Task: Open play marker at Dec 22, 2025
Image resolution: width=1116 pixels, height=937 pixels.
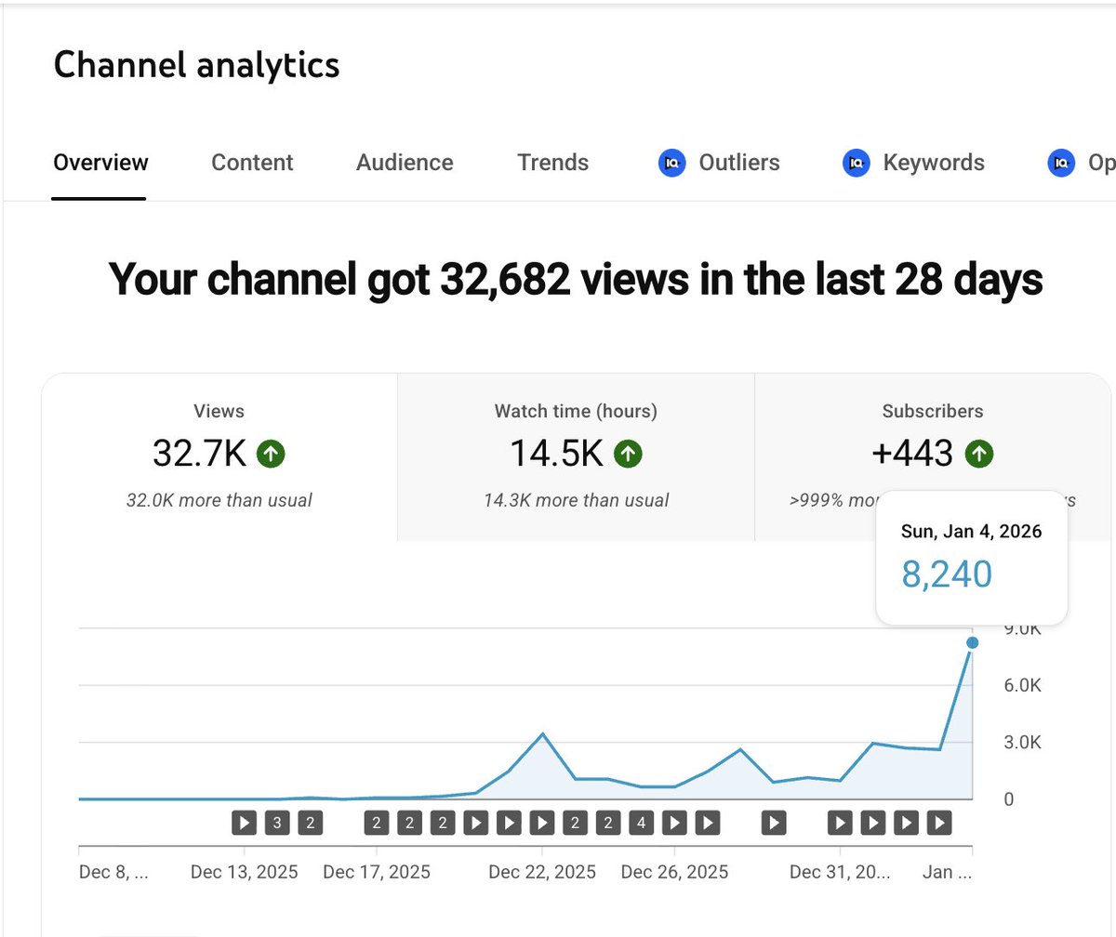Action: [542, 823]
